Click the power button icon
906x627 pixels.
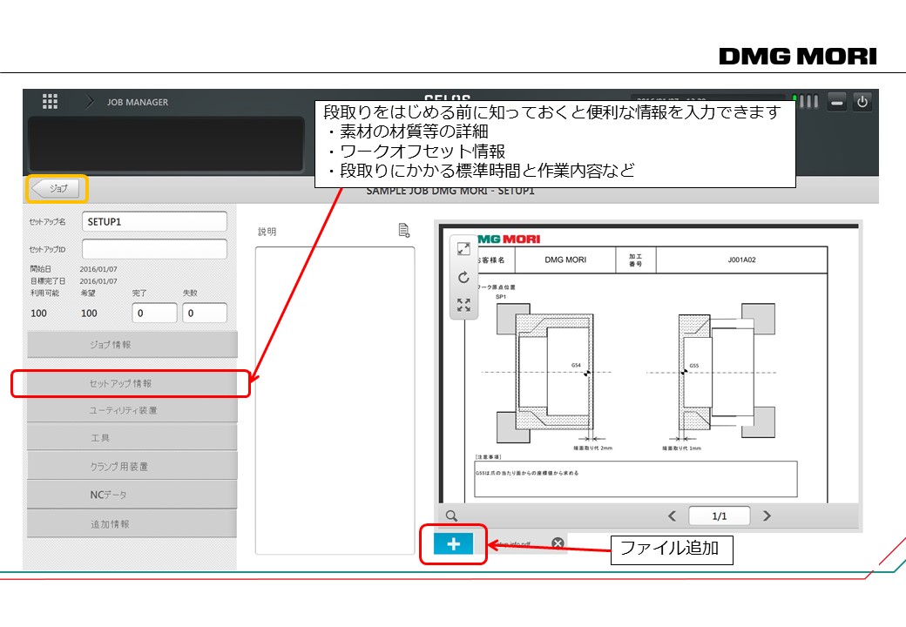[862, 102]
